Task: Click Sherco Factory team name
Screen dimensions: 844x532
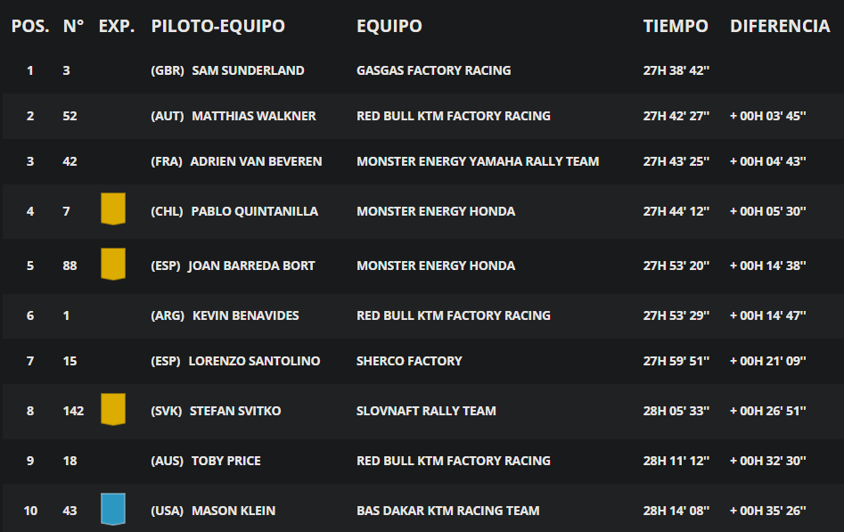Action: pos(409,361)
